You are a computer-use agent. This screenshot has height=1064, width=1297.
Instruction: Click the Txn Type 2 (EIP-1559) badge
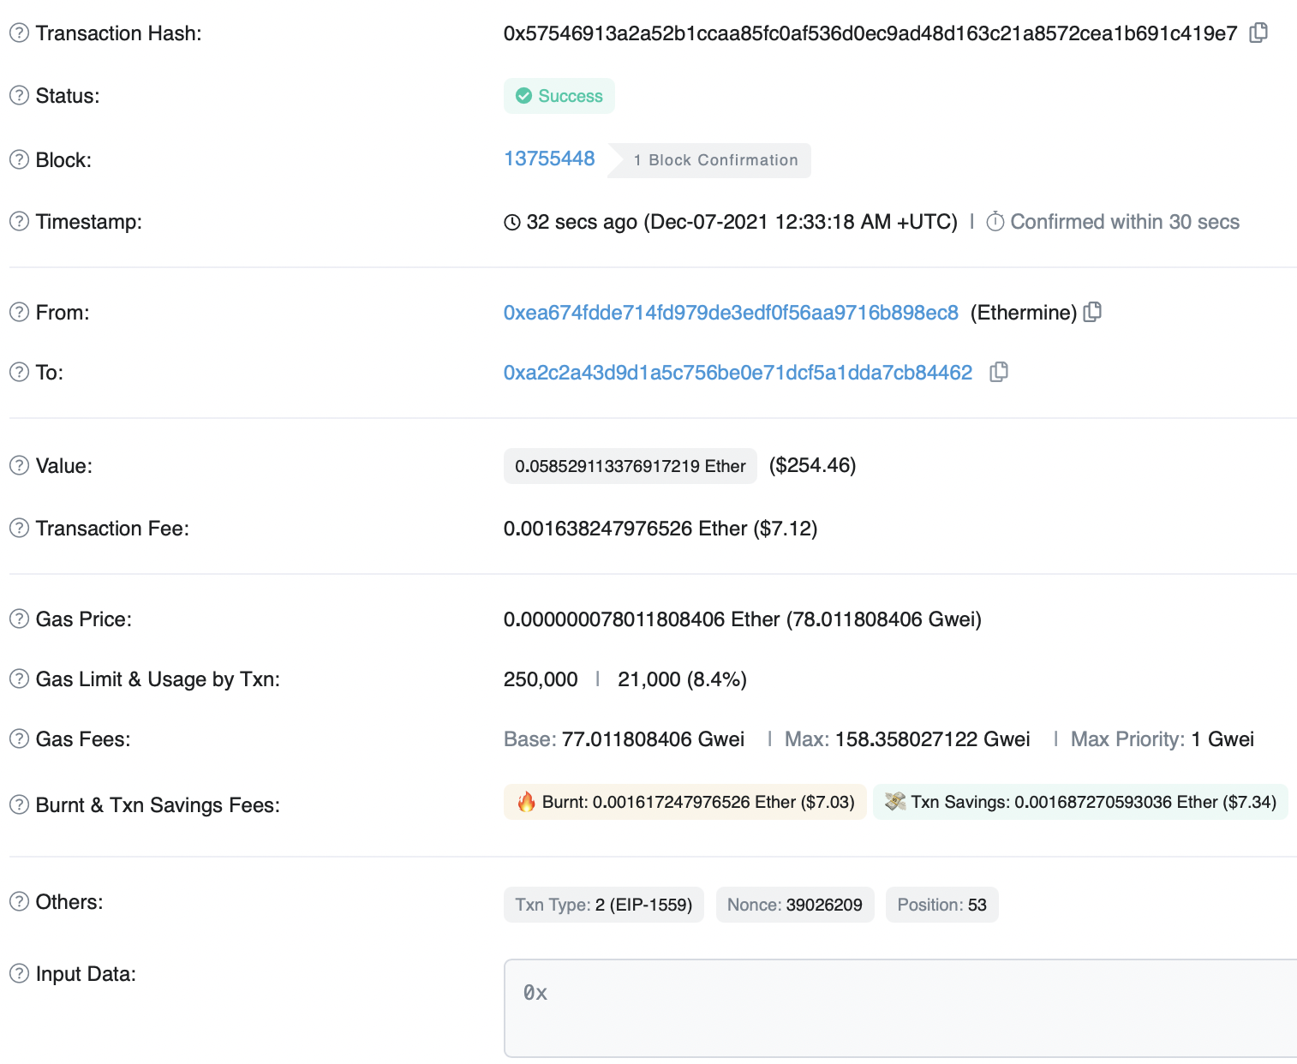click(x=604, y=905)
